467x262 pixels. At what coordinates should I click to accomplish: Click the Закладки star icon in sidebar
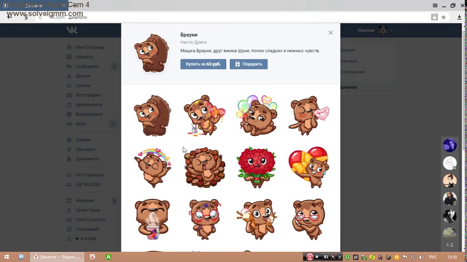(x=69, y=149)
